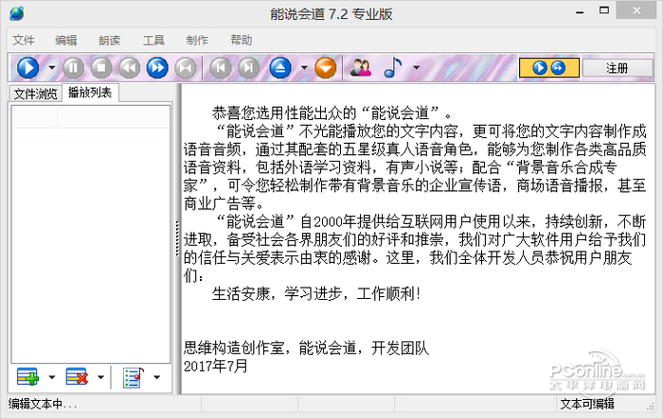Click the 注册 button
This screenshot has height=419, width=663.
coord(618,67)
